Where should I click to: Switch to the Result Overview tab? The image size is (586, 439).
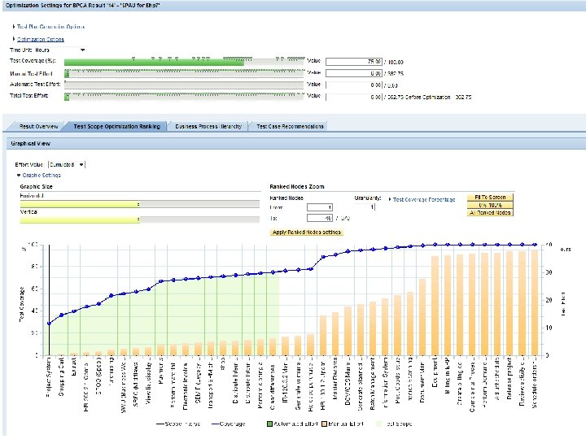coord(38,127)
